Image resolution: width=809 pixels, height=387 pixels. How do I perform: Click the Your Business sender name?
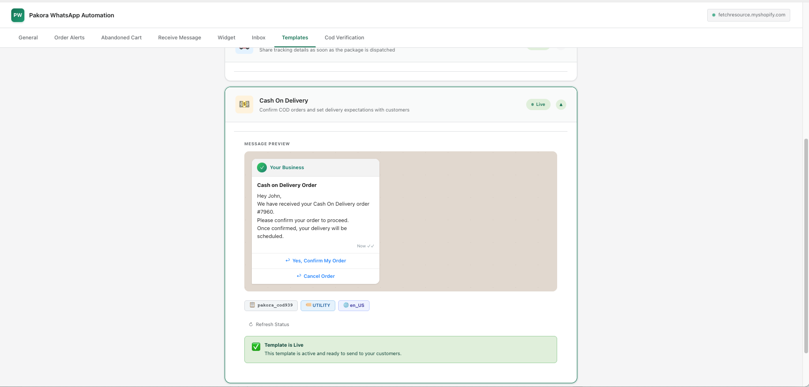point(287,167)
